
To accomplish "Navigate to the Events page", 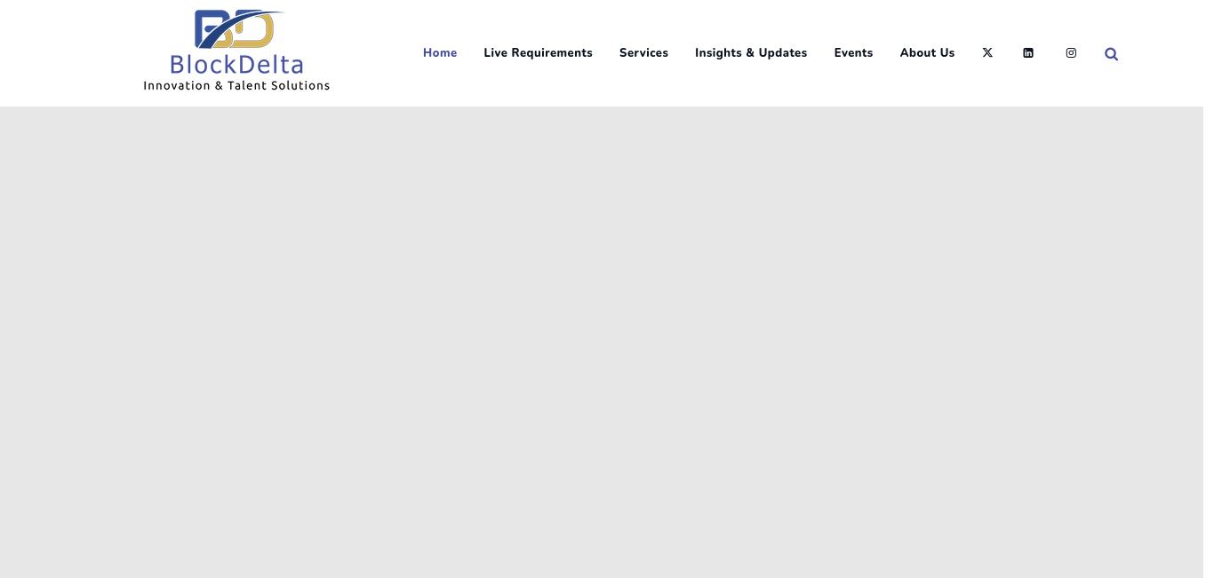I will click(x=853, y=53).
